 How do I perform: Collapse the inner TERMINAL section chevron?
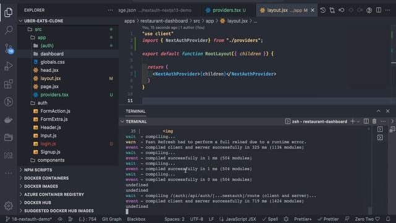click(123, 121)
